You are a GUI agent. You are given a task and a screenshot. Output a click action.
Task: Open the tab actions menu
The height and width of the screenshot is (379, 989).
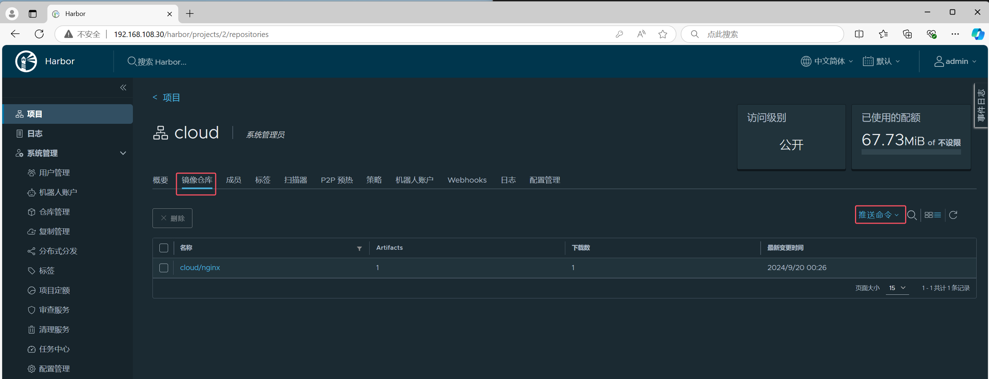tap(33, 14)
